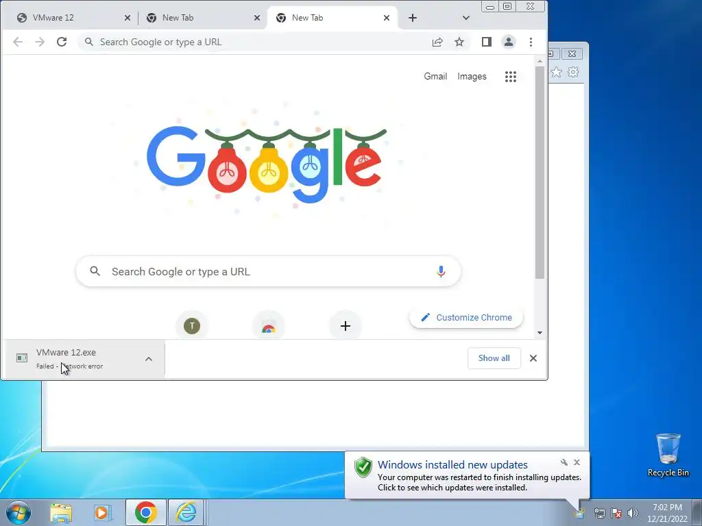The width and height of the screenshot is (702, 526).
Task: Select Chrome icon in taskbar
Action: 146,512
